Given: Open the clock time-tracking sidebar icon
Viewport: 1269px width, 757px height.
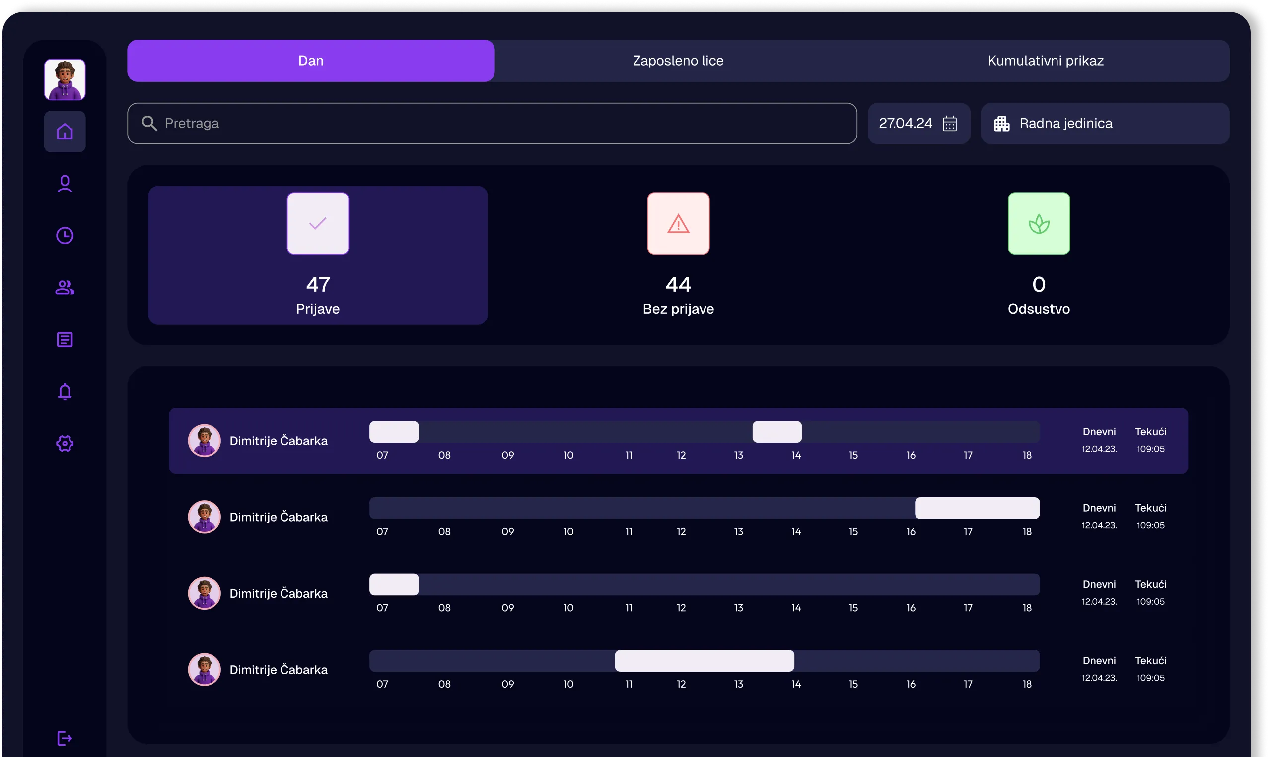Looking at the screenshot, I should point(65,236).
